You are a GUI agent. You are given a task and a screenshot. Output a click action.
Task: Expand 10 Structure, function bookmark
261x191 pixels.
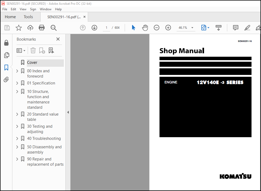click(x=17, y=92)
